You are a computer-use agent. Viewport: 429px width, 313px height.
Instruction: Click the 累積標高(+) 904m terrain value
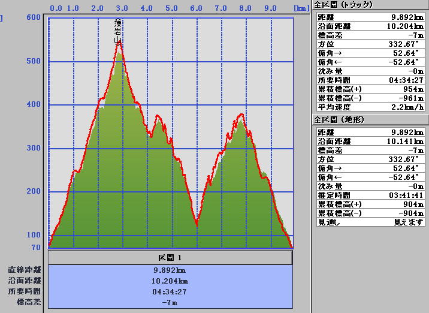coord(410,204)
